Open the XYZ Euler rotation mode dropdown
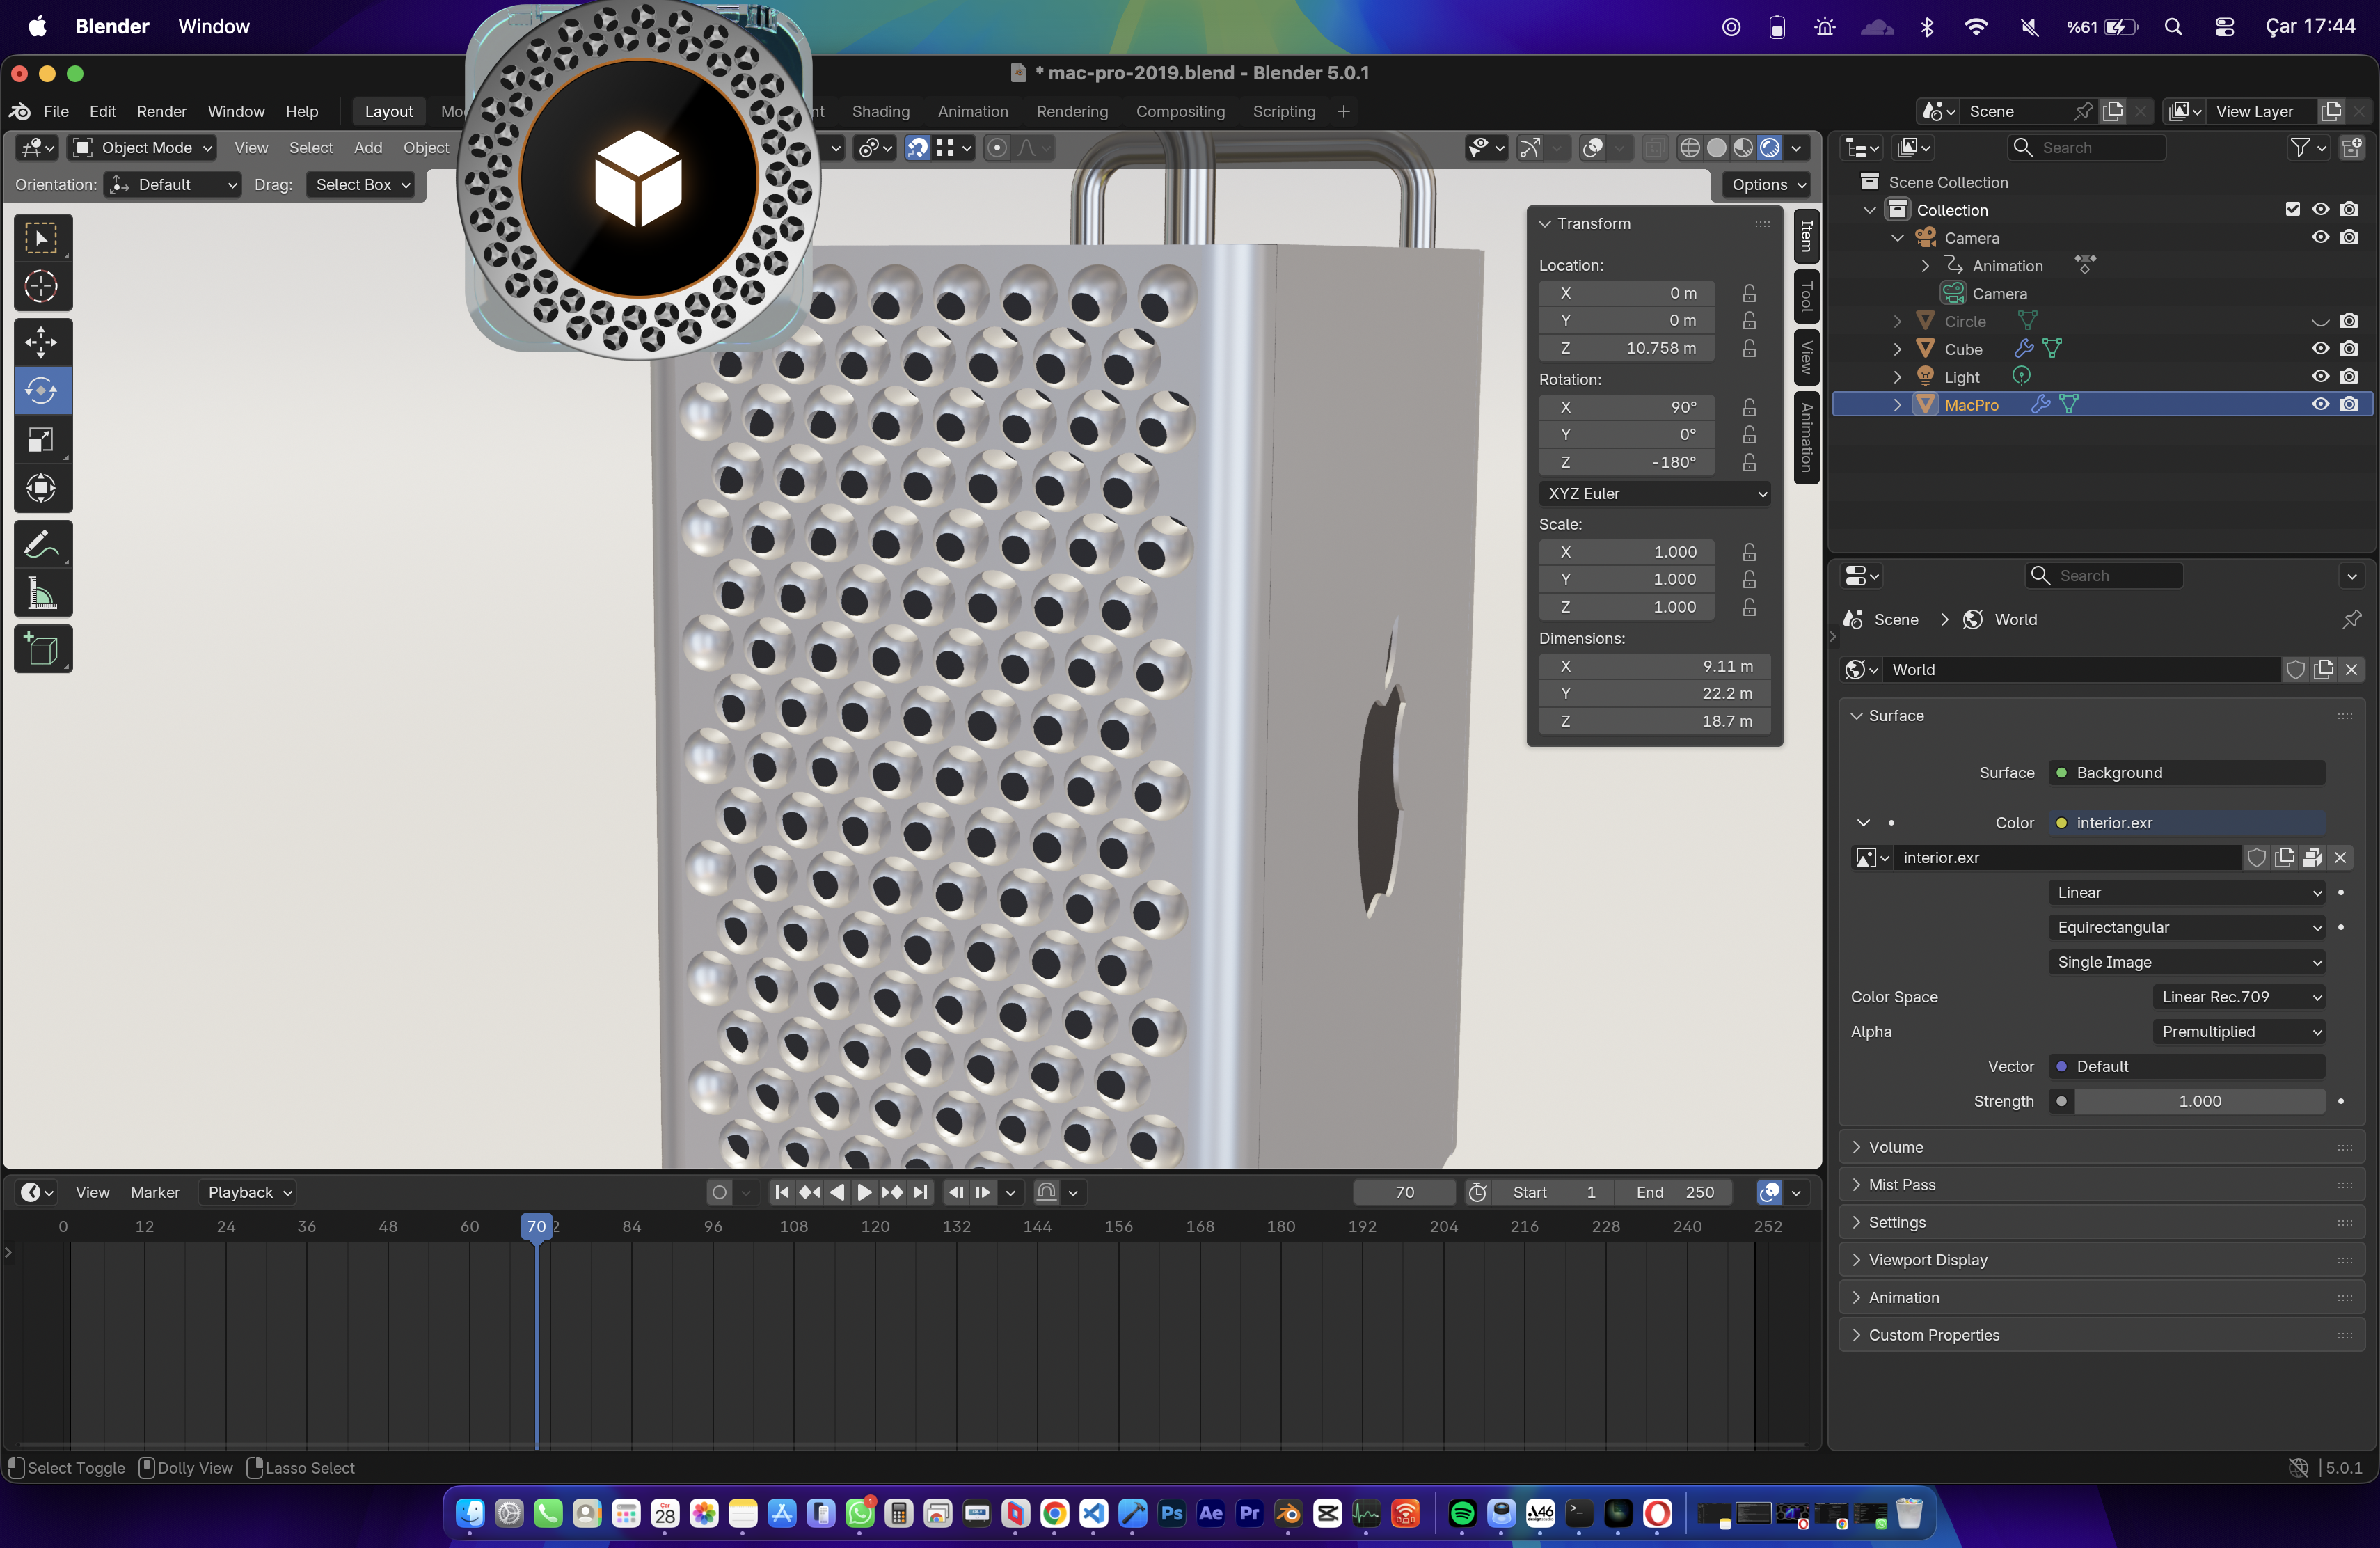This screenshot has width=2380, height=1548. (1655, 493)
